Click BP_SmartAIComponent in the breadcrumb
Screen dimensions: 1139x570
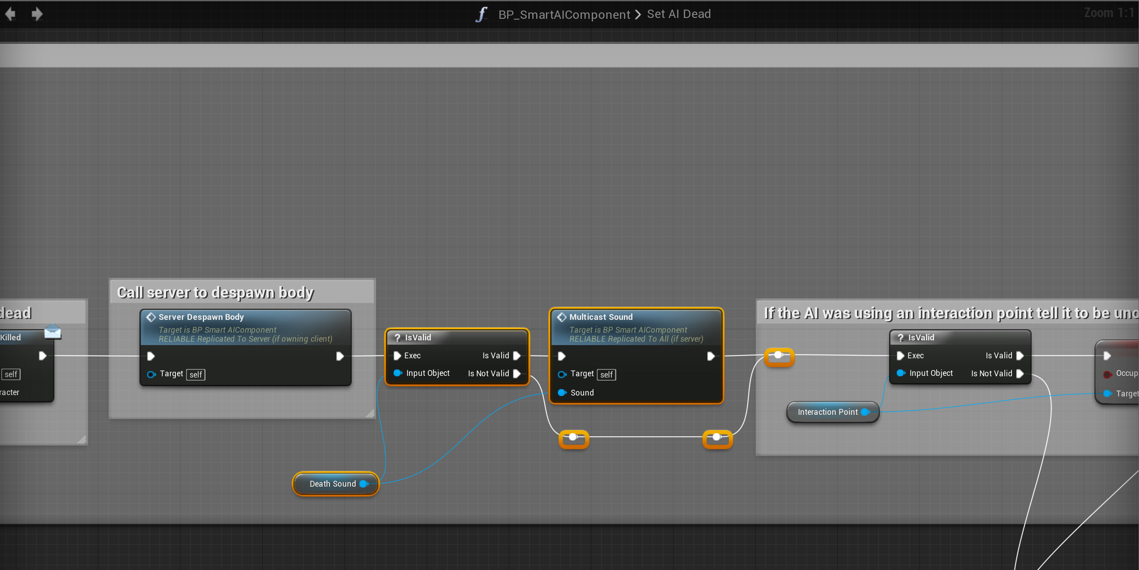(x=564, y=15)
